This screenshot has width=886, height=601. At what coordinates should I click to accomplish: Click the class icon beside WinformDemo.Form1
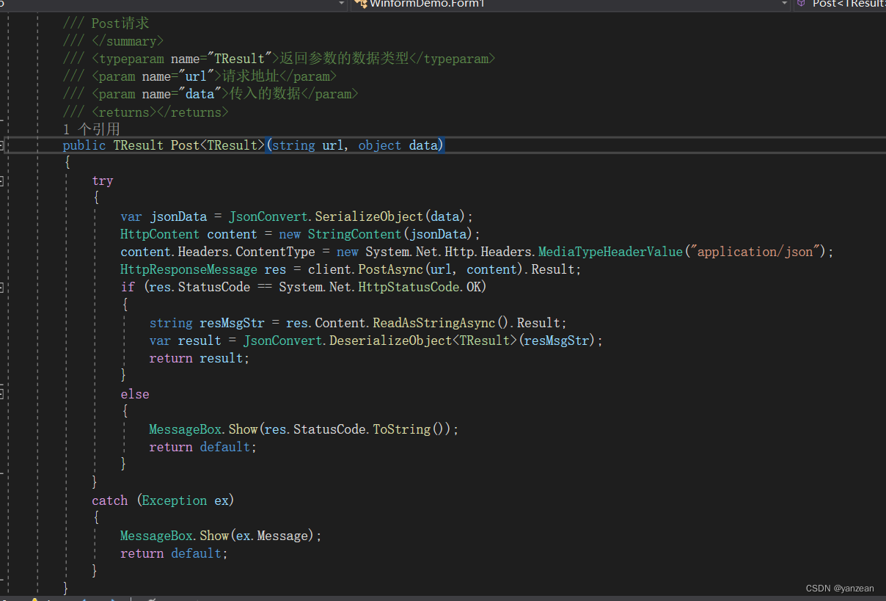(x=359, y=4)
